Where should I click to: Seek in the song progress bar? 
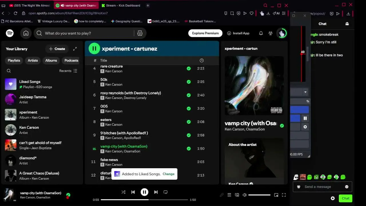pyautogui.click(x=144, y=200)
